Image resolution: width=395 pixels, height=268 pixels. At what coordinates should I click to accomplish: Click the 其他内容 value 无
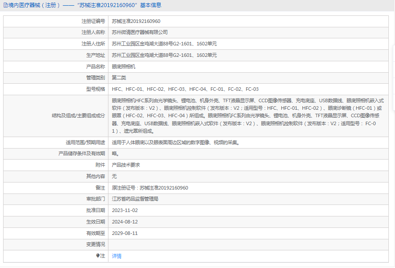click(x=114, y=176)
